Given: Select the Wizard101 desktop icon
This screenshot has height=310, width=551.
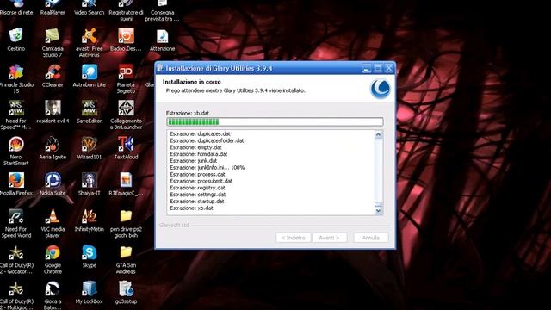Looking at the screenshot, I should click(x=90, y=144).
